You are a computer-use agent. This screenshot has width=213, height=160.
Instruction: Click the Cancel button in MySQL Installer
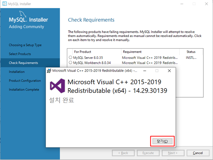(x=198, y=153)
